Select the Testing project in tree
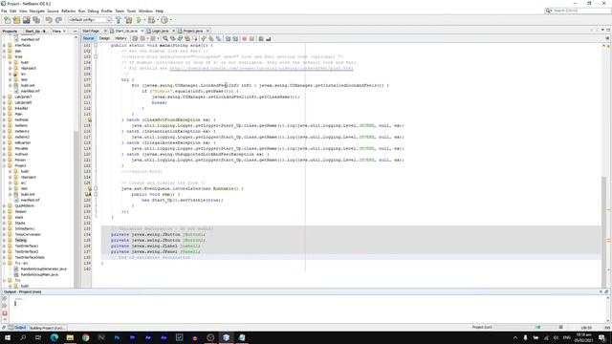 click(x=20, y=240)
